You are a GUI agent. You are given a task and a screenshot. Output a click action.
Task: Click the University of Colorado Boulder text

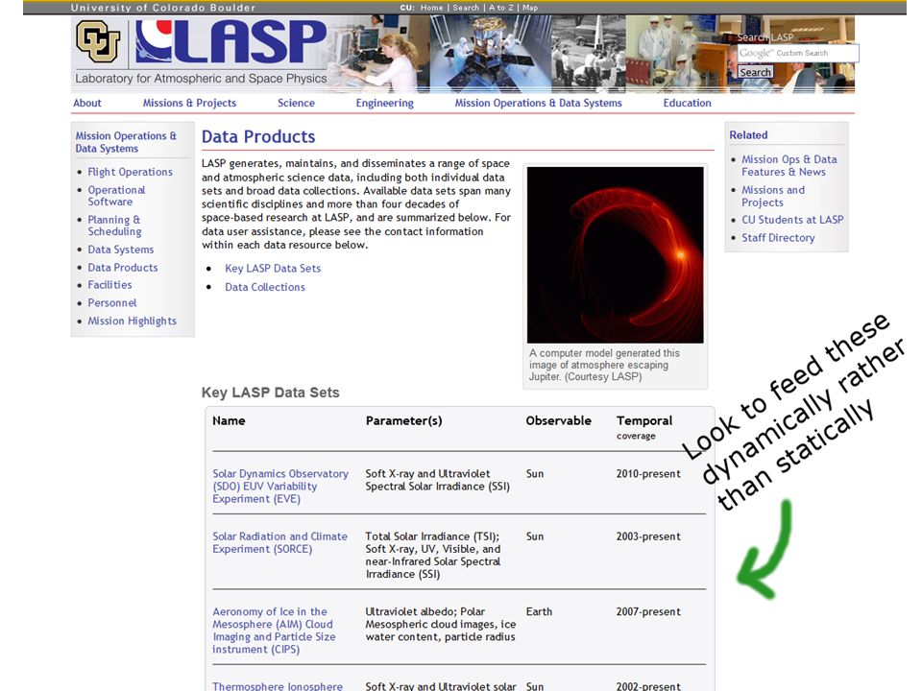(163, 8)
